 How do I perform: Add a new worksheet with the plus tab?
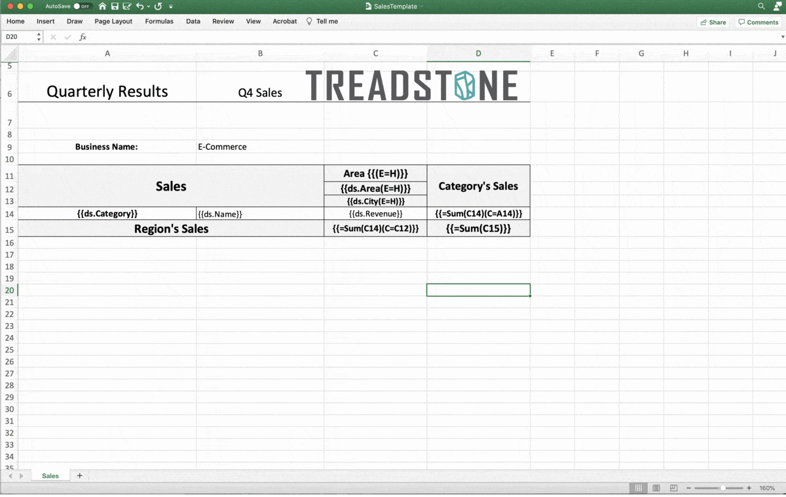79,475
